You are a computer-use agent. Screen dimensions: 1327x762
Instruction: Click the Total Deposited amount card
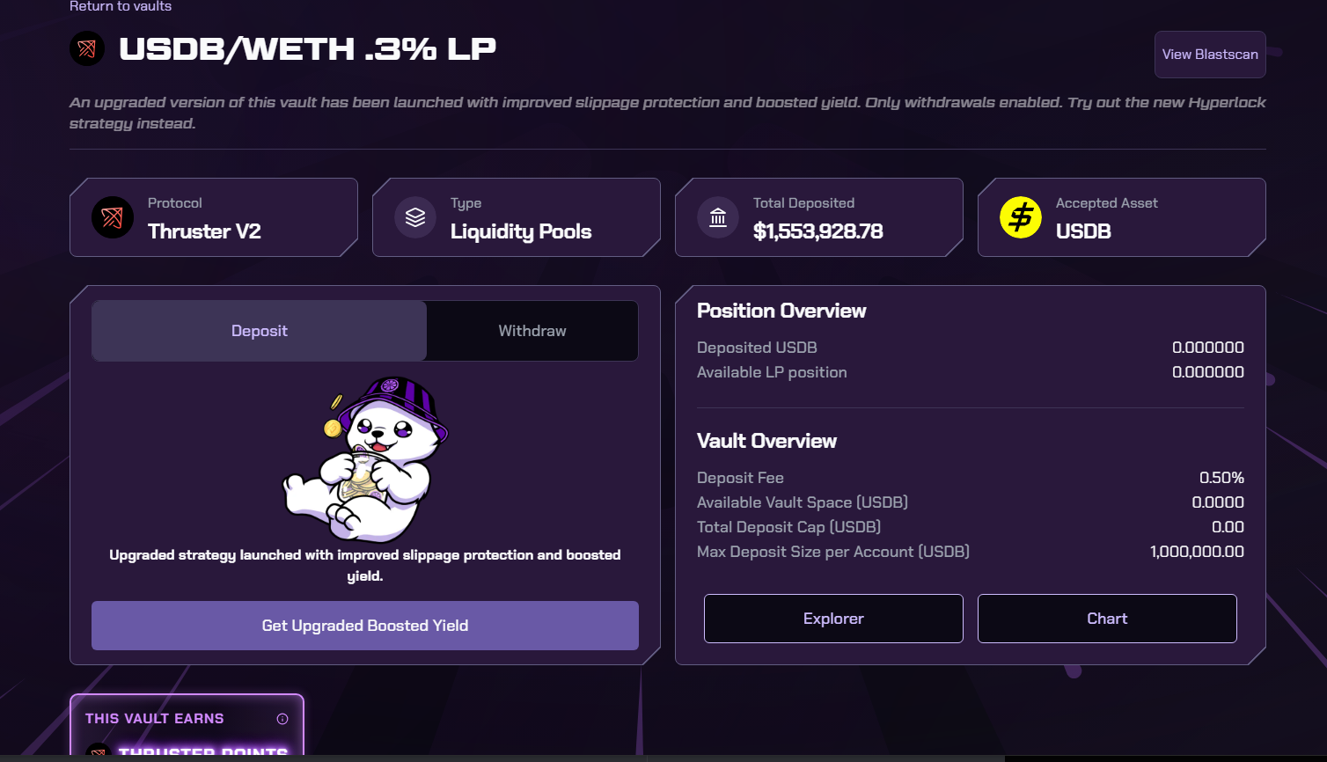(819, 217)
